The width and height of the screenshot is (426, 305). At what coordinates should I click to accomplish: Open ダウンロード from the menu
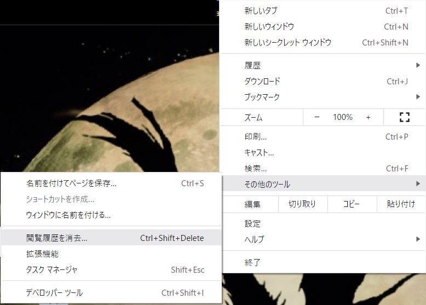point(322,81)
